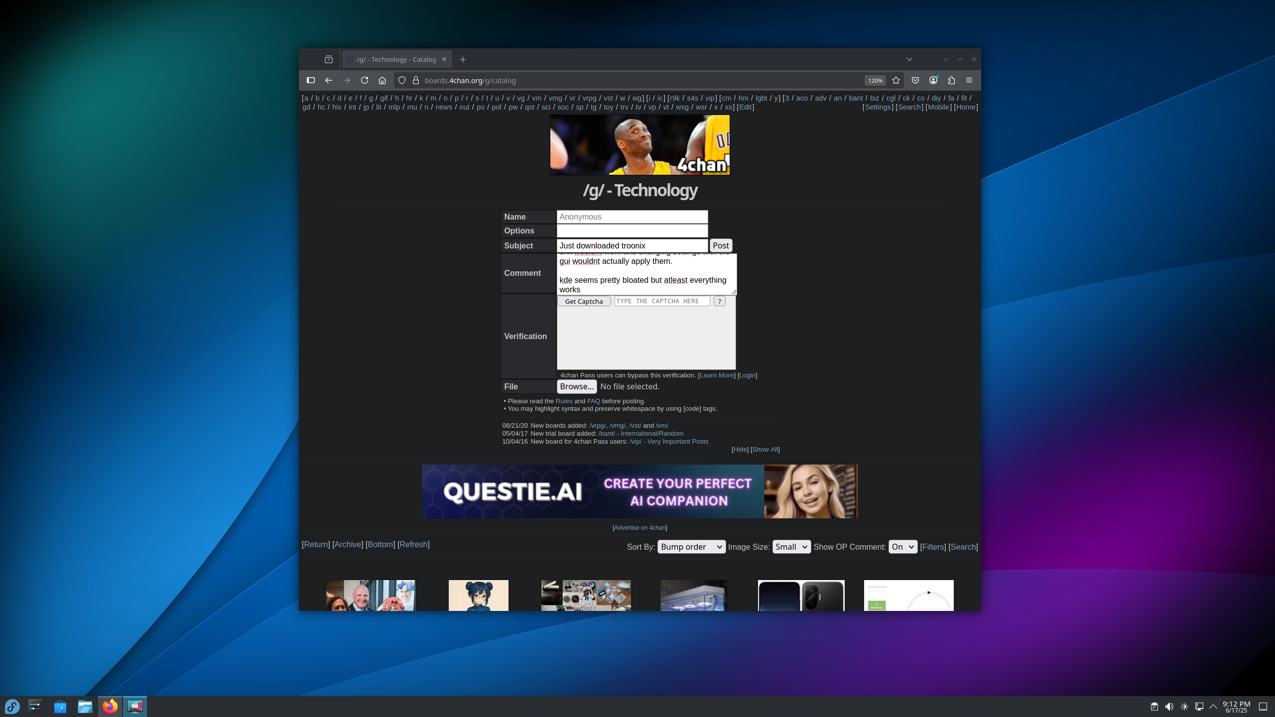Open the clipboard tray icon

click(1154, 707)
